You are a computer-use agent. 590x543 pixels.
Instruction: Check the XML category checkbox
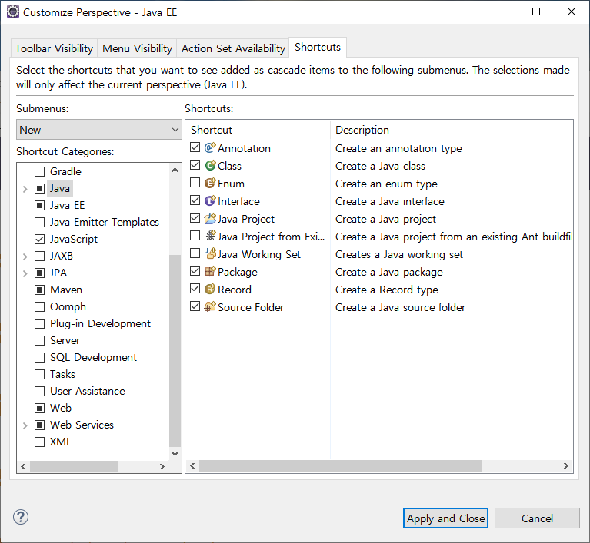pyautogui.click(x=39, y=442)
